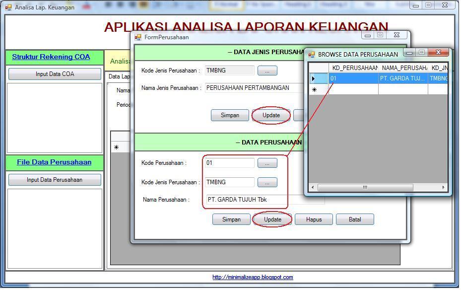Click the Browse Data Perusahaan title icon
Screen dimensions: 461x290
[x=311, y=55]
